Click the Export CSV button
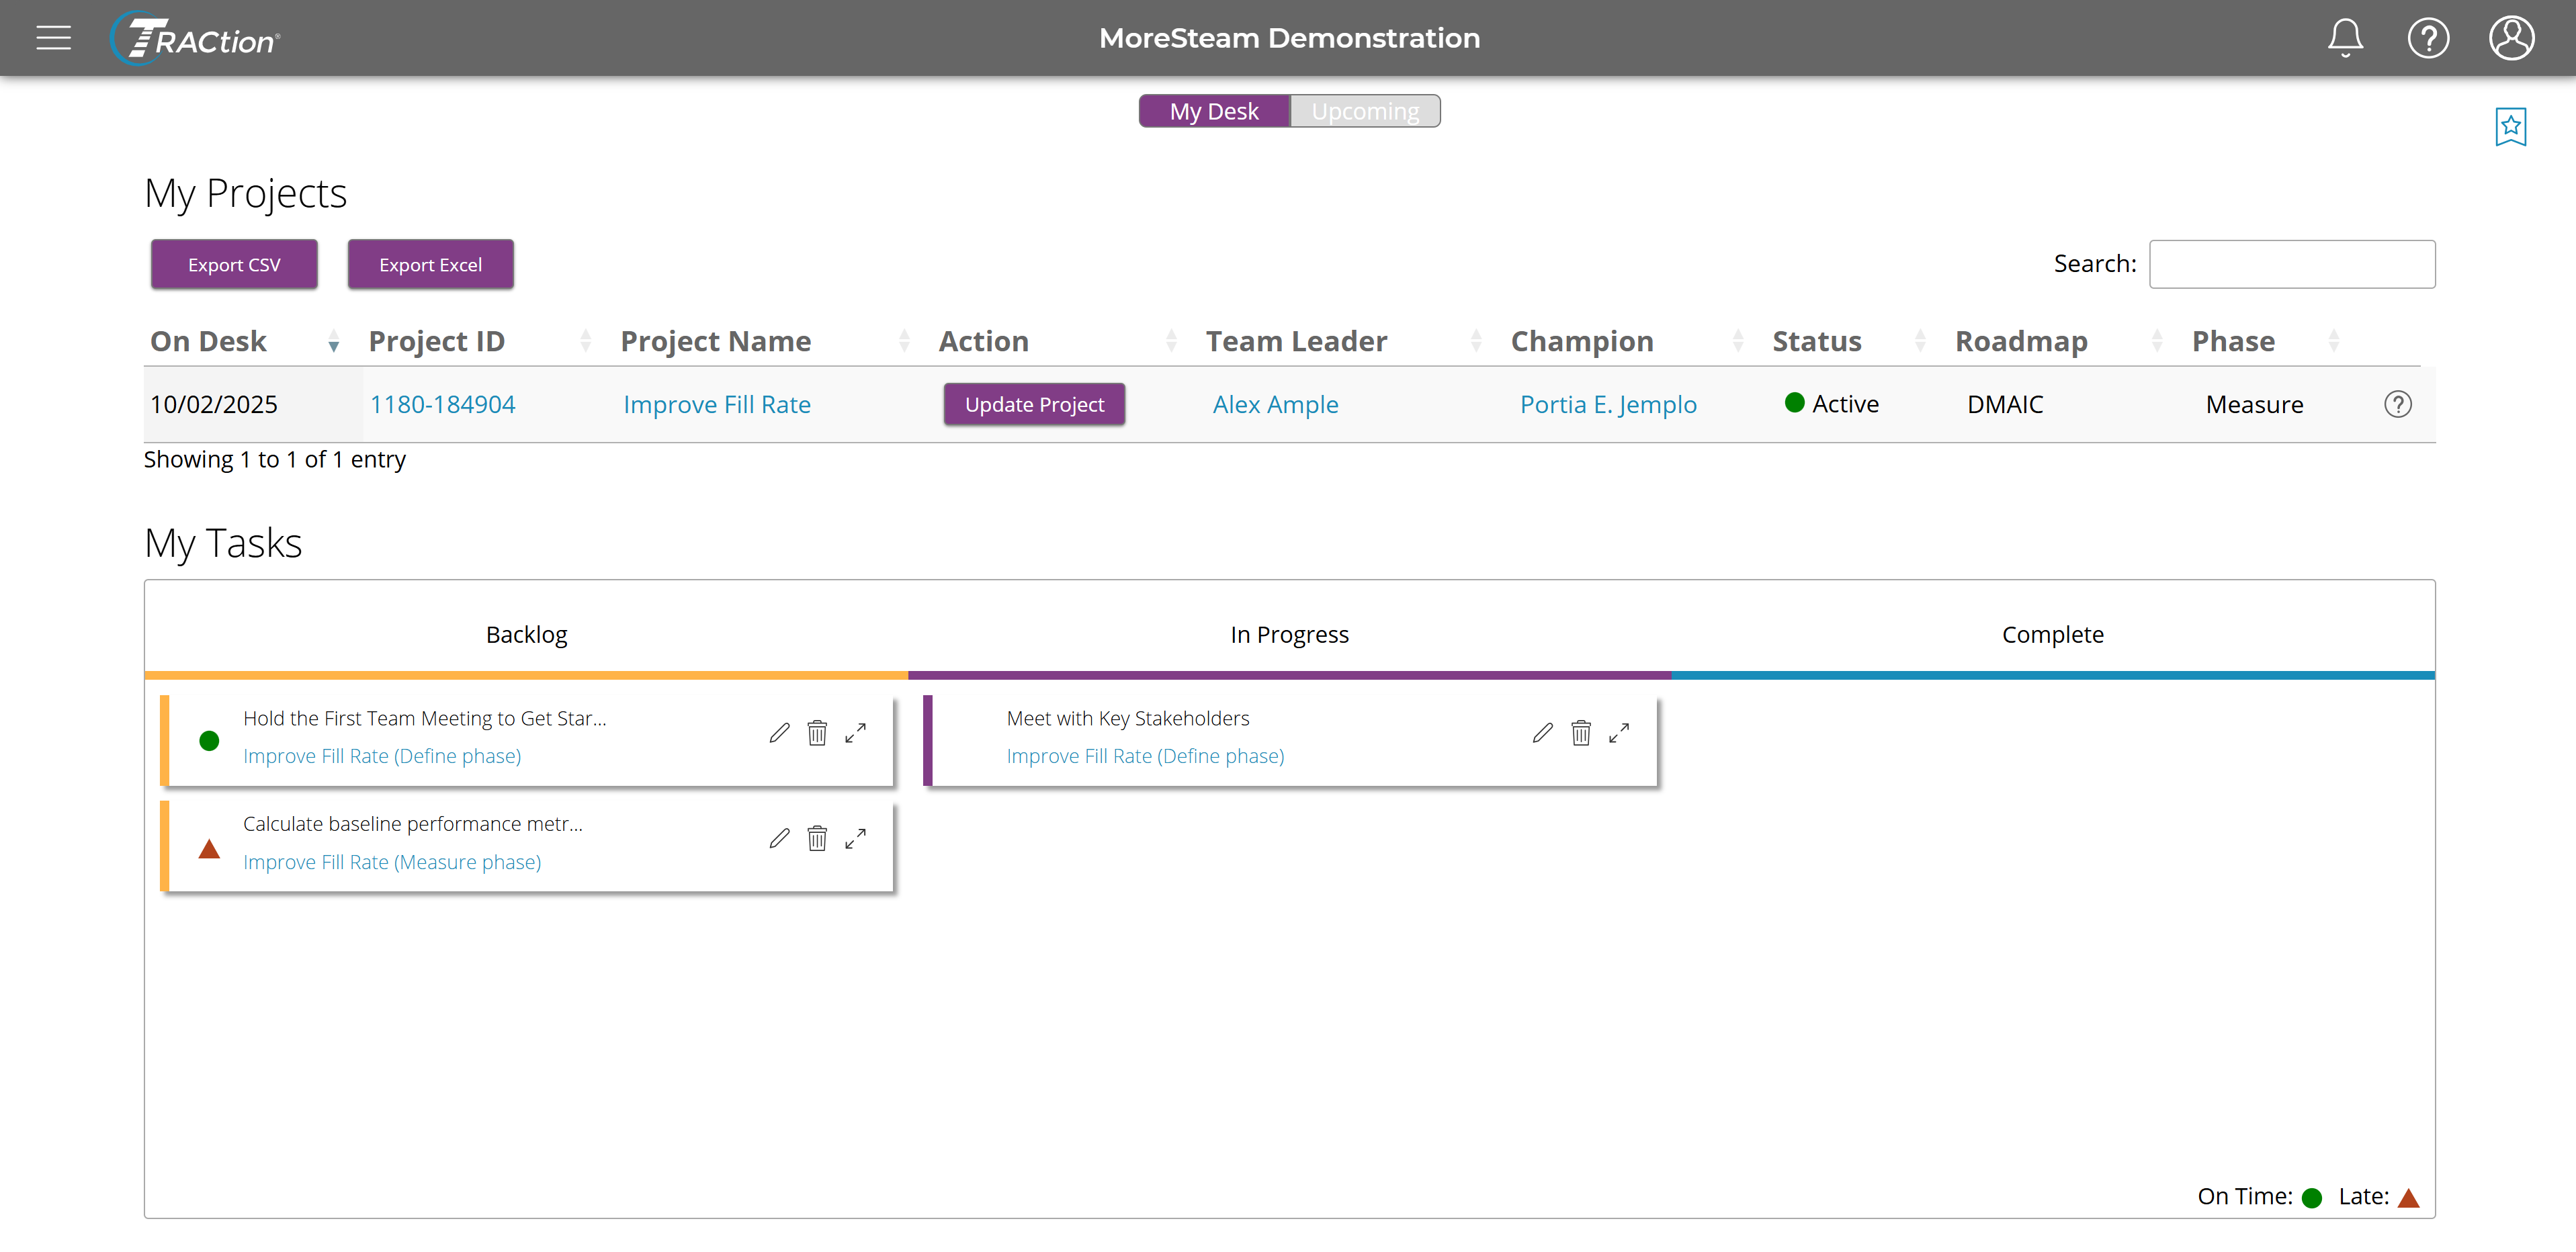 pyautogui.click(x=234, y=264)
